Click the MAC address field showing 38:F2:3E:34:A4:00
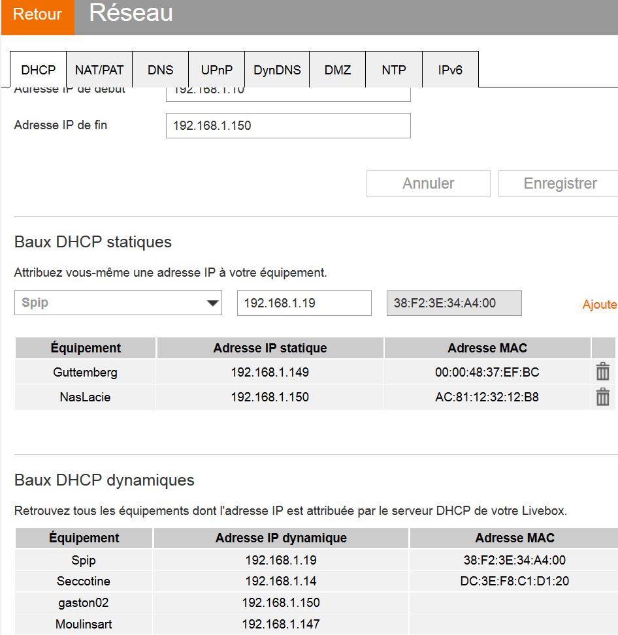618x635 pixels. coord(453,303)
